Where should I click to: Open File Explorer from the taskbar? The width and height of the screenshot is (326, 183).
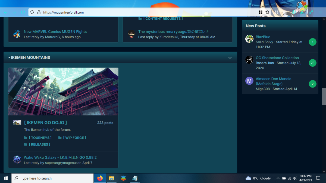[111, 178]
